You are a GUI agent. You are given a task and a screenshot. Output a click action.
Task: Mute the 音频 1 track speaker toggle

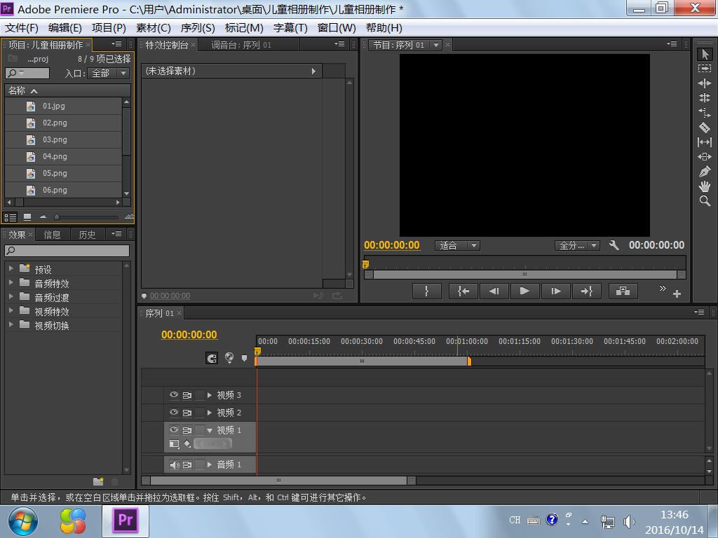[x=174, y=464]
